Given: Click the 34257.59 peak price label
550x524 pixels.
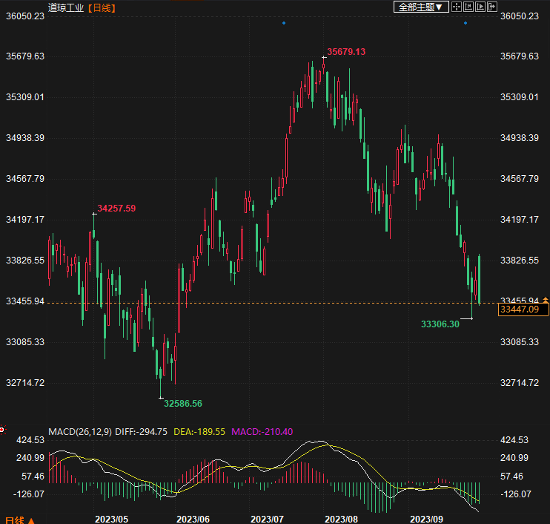Looking at the screenshot, I should point(116,209).
